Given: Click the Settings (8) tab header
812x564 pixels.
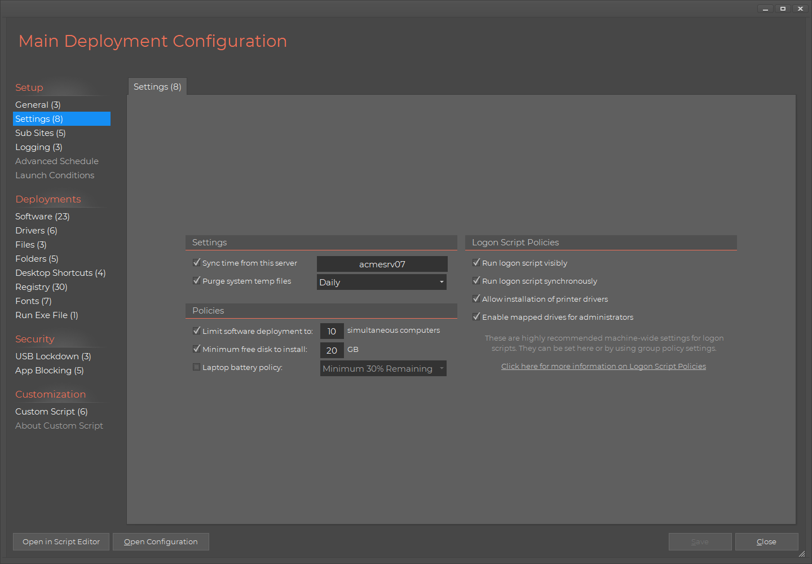Looking at the screenshot, I should coord(157,86).
